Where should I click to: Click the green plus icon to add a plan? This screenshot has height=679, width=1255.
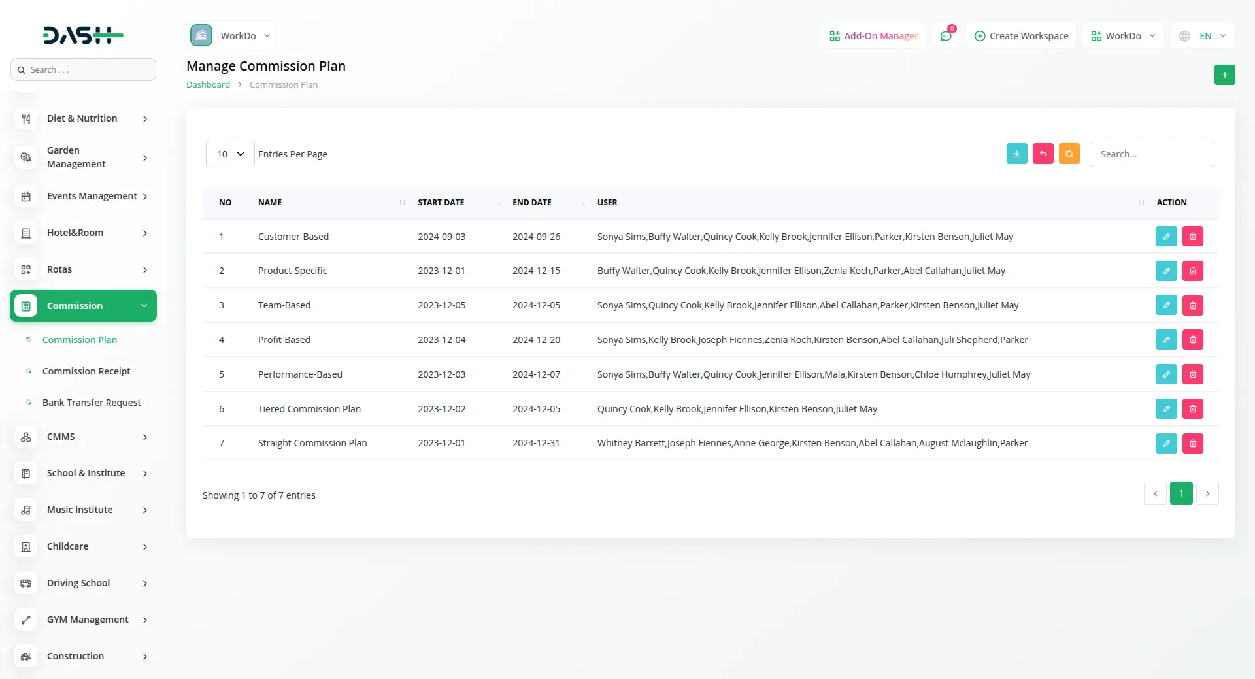1225,75
